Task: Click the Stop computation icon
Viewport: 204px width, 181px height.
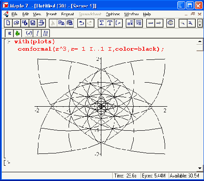Action: [x=170, y=23]
